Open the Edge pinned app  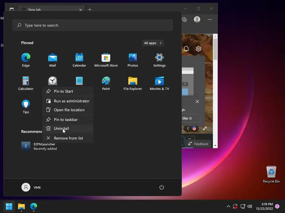26,60
